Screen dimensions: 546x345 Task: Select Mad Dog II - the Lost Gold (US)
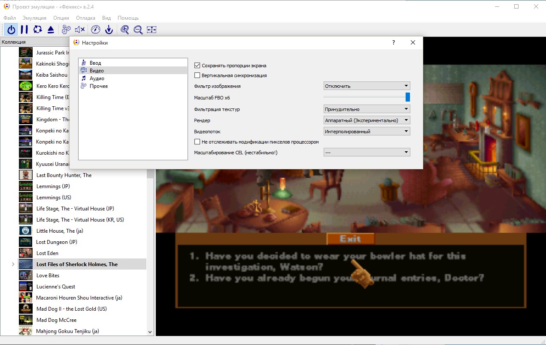pos(72,309)
